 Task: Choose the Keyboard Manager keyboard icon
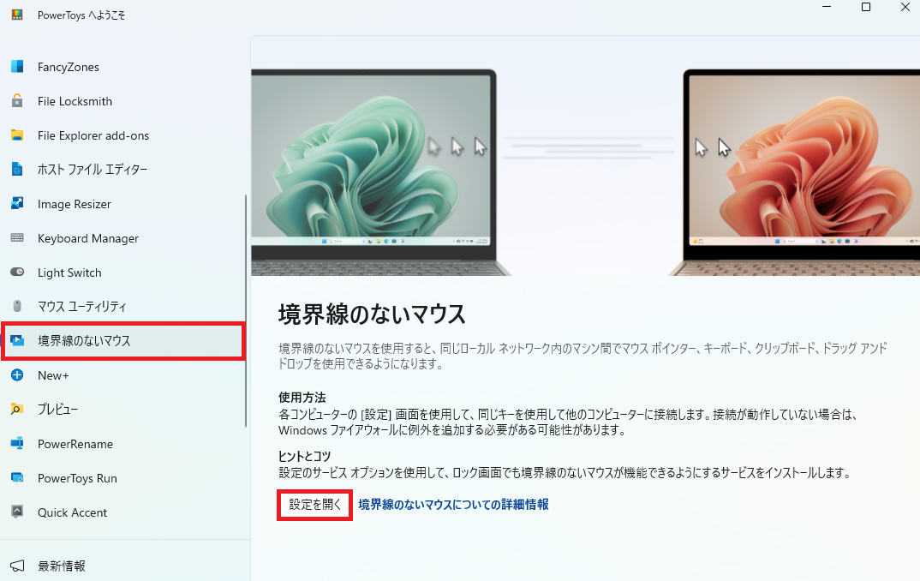coord(17,237)
